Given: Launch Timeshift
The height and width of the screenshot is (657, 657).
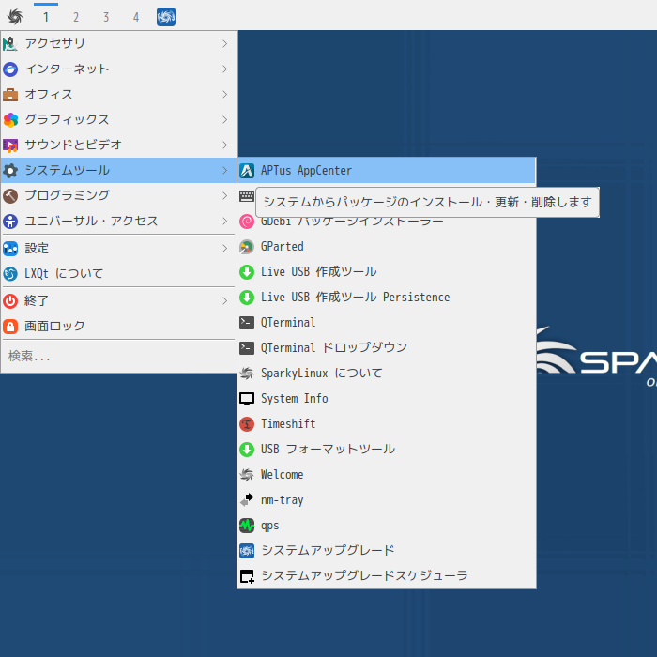Looking at the screenshot, I should pos(387,424).
